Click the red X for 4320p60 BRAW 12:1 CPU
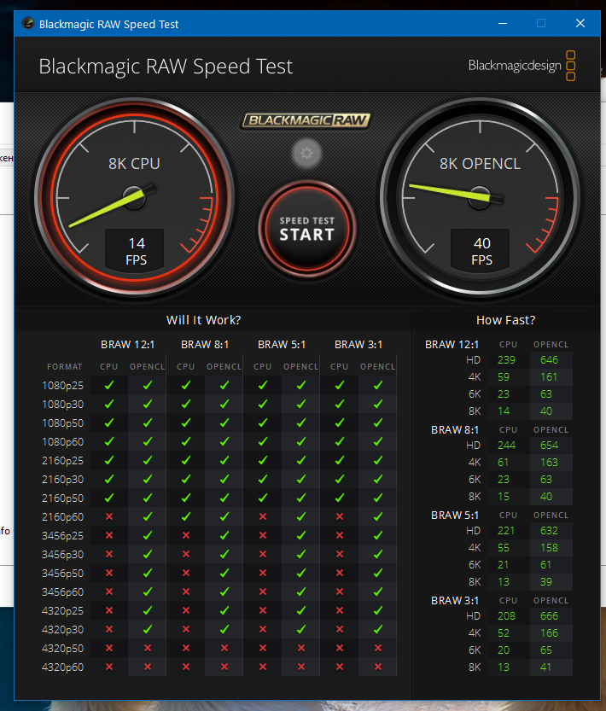606x711 pixels. point(109,667)
